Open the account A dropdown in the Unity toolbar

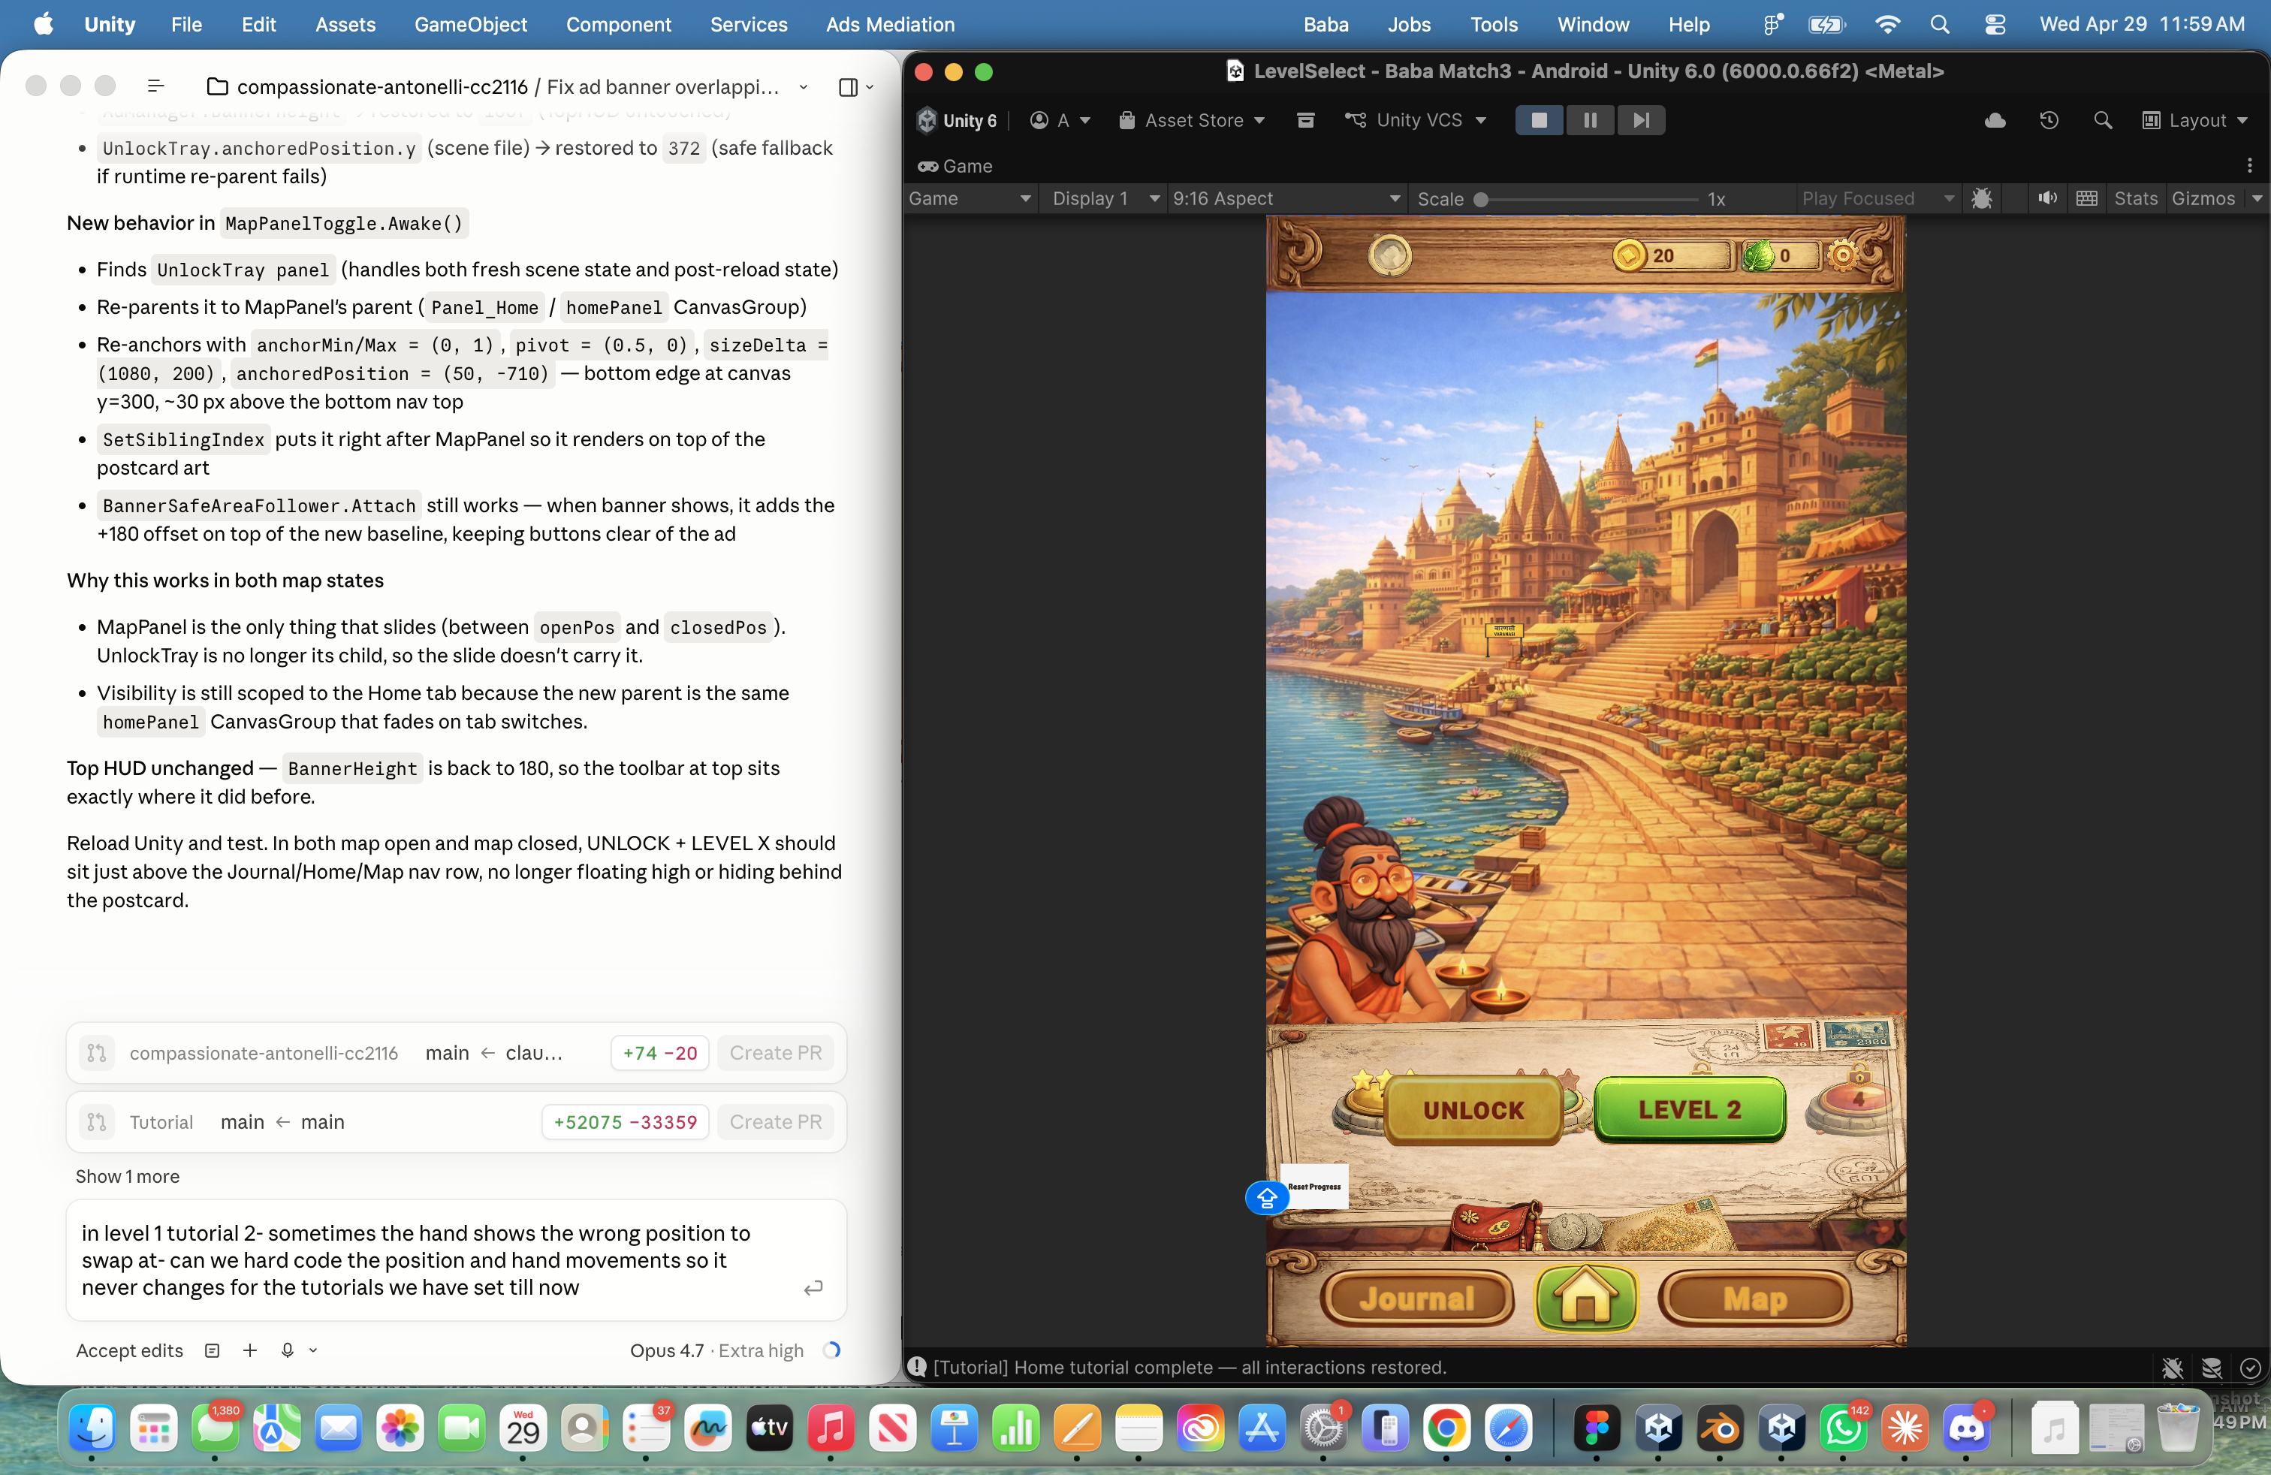point(1060,120)
